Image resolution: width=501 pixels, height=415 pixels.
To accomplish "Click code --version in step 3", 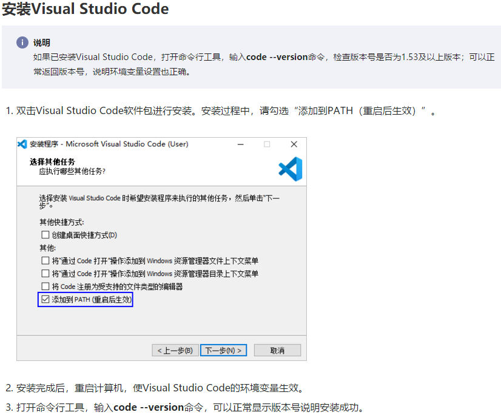I will (x=149, y=407).
